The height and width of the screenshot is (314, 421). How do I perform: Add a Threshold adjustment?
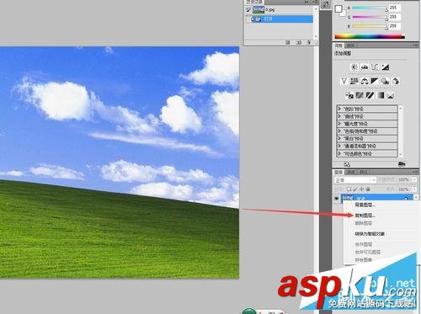[370, 95]
